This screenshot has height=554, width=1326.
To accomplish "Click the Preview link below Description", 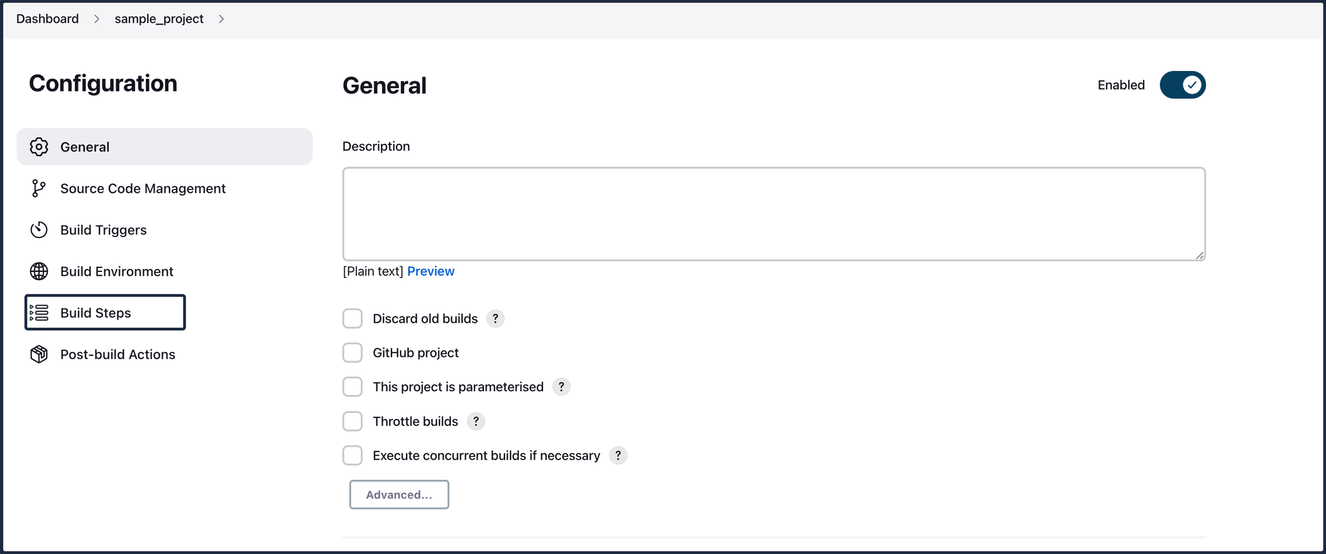I will [430, 271].
